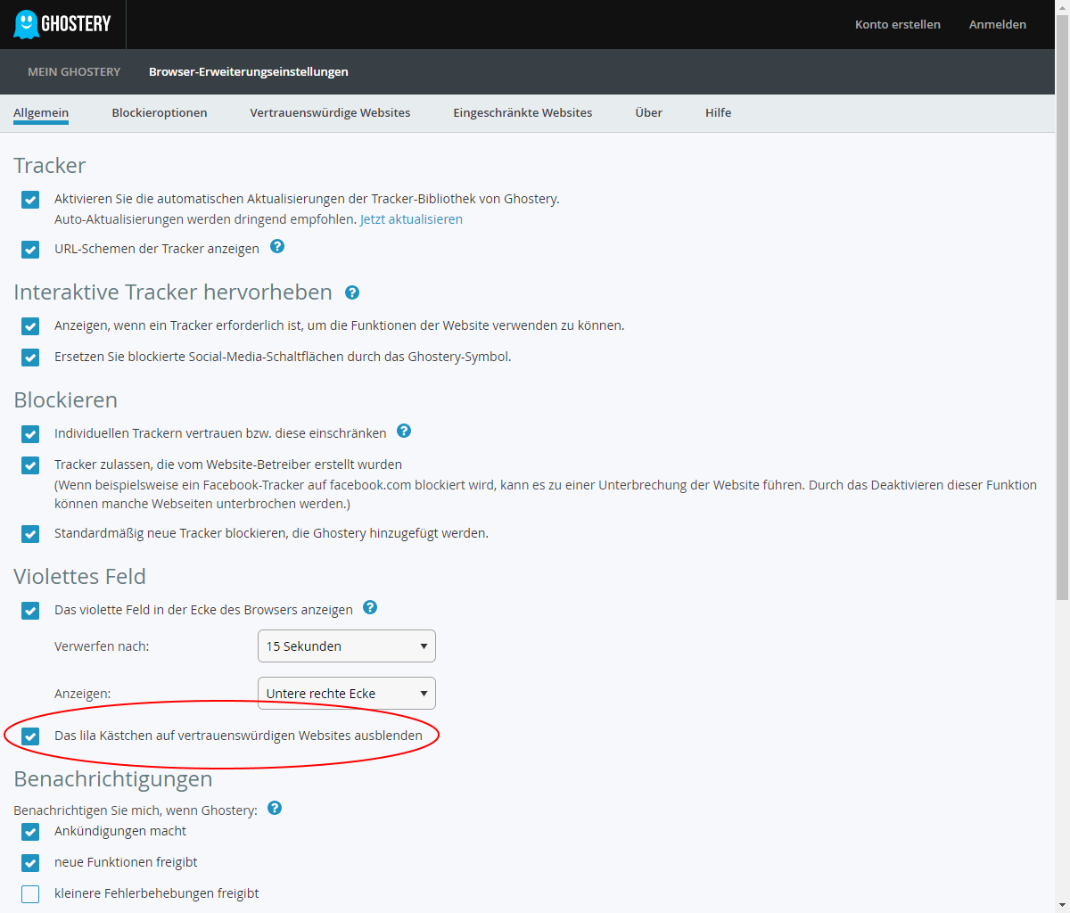This screenshot has width=1070, height=913.
Task: Click the 'Verwerfen nach:' label
Action: (x=102, y=646)
